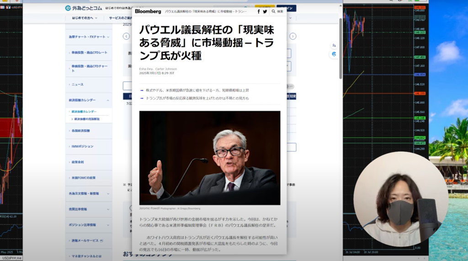Open 政策金利 in the sidebar
This screenshot has height=261, width=468.
[89, 162]
